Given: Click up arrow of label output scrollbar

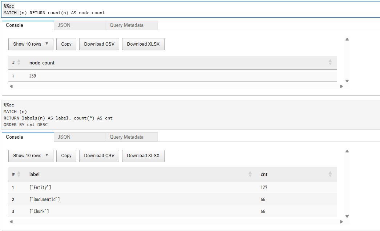Looking at the screenshot, I should [x=347, y=151].
